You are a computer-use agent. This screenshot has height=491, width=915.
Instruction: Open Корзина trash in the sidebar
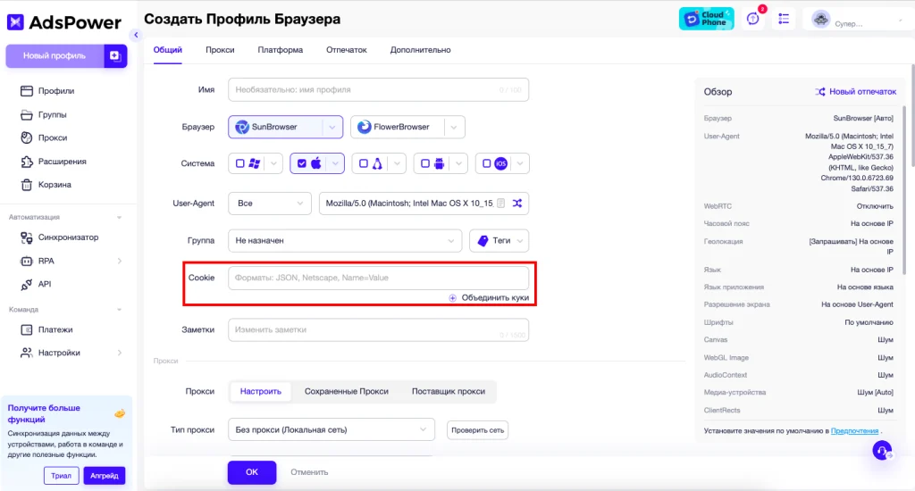55,185
